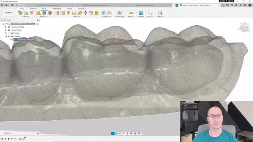Click the Inspect measure icon

[131, 13]
